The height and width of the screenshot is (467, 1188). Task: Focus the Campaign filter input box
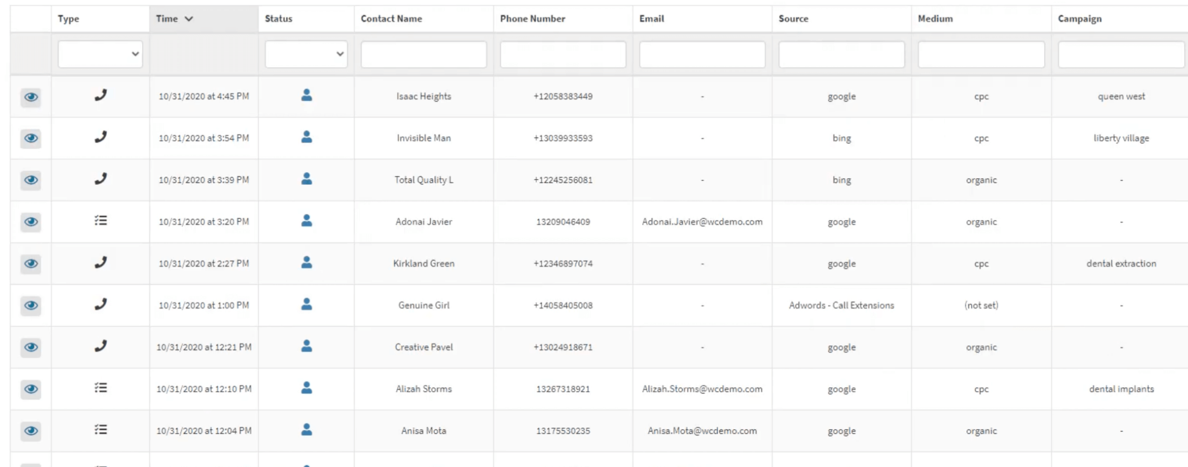tap(1121, 54)
